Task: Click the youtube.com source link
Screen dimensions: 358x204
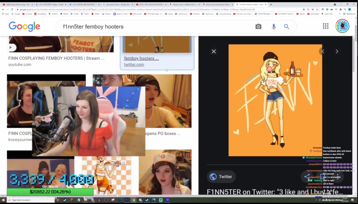Action: pyautogui.click(x=20, y=64)
